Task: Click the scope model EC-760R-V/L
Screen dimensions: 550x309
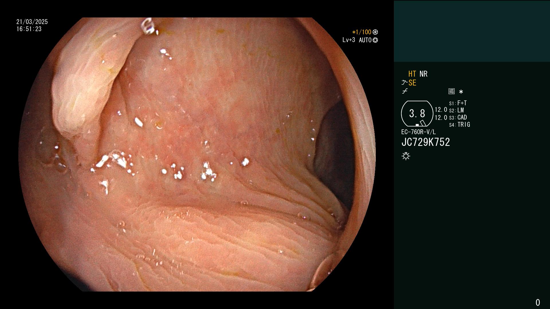Action: tap(419, 132)
